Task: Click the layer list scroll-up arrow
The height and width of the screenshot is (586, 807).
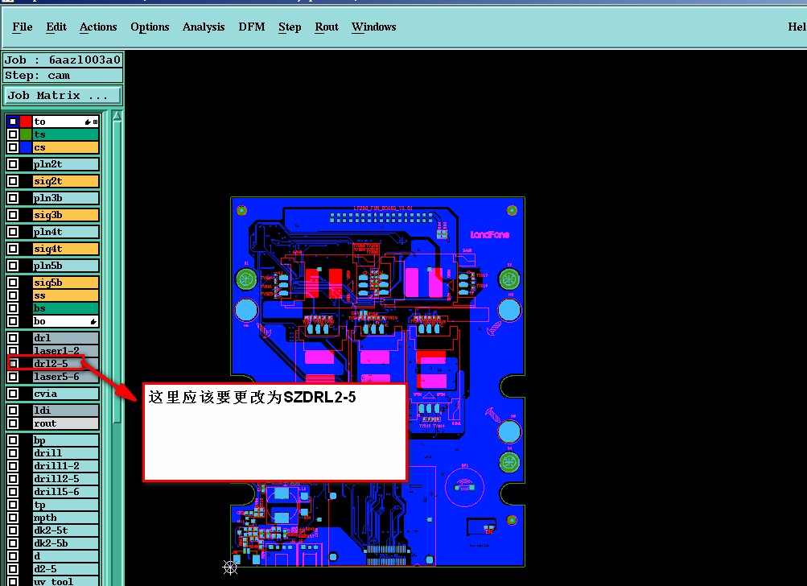Action: [x=117, y=117]
